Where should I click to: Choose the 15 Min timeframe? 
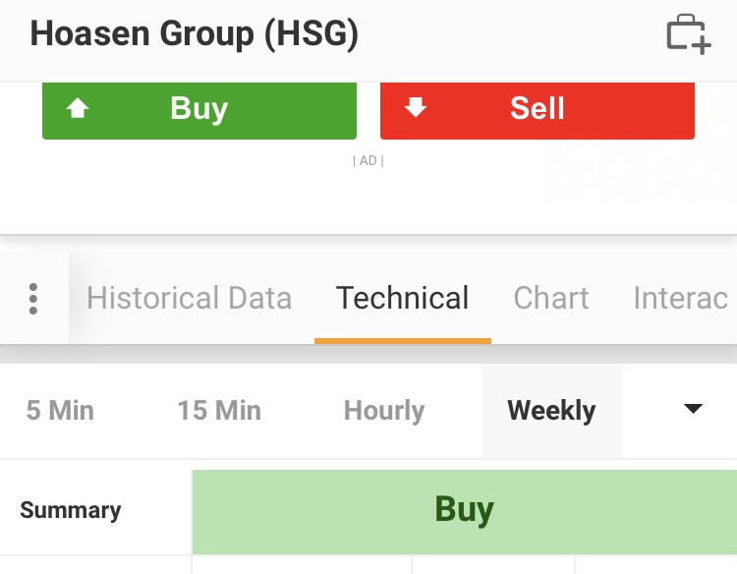(219, 410)
